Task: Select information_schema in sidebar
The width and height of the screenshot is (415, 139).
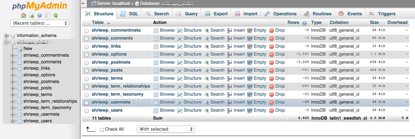Action: click(37, 36)
